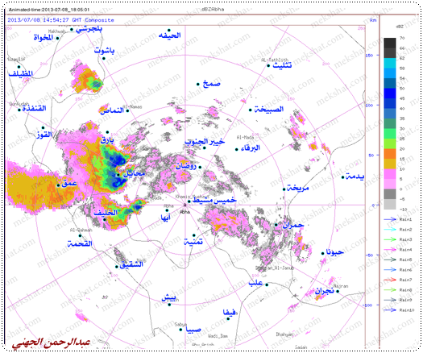
Task: Select the red Rain7 arrow icon
Action: click(390, 280)
